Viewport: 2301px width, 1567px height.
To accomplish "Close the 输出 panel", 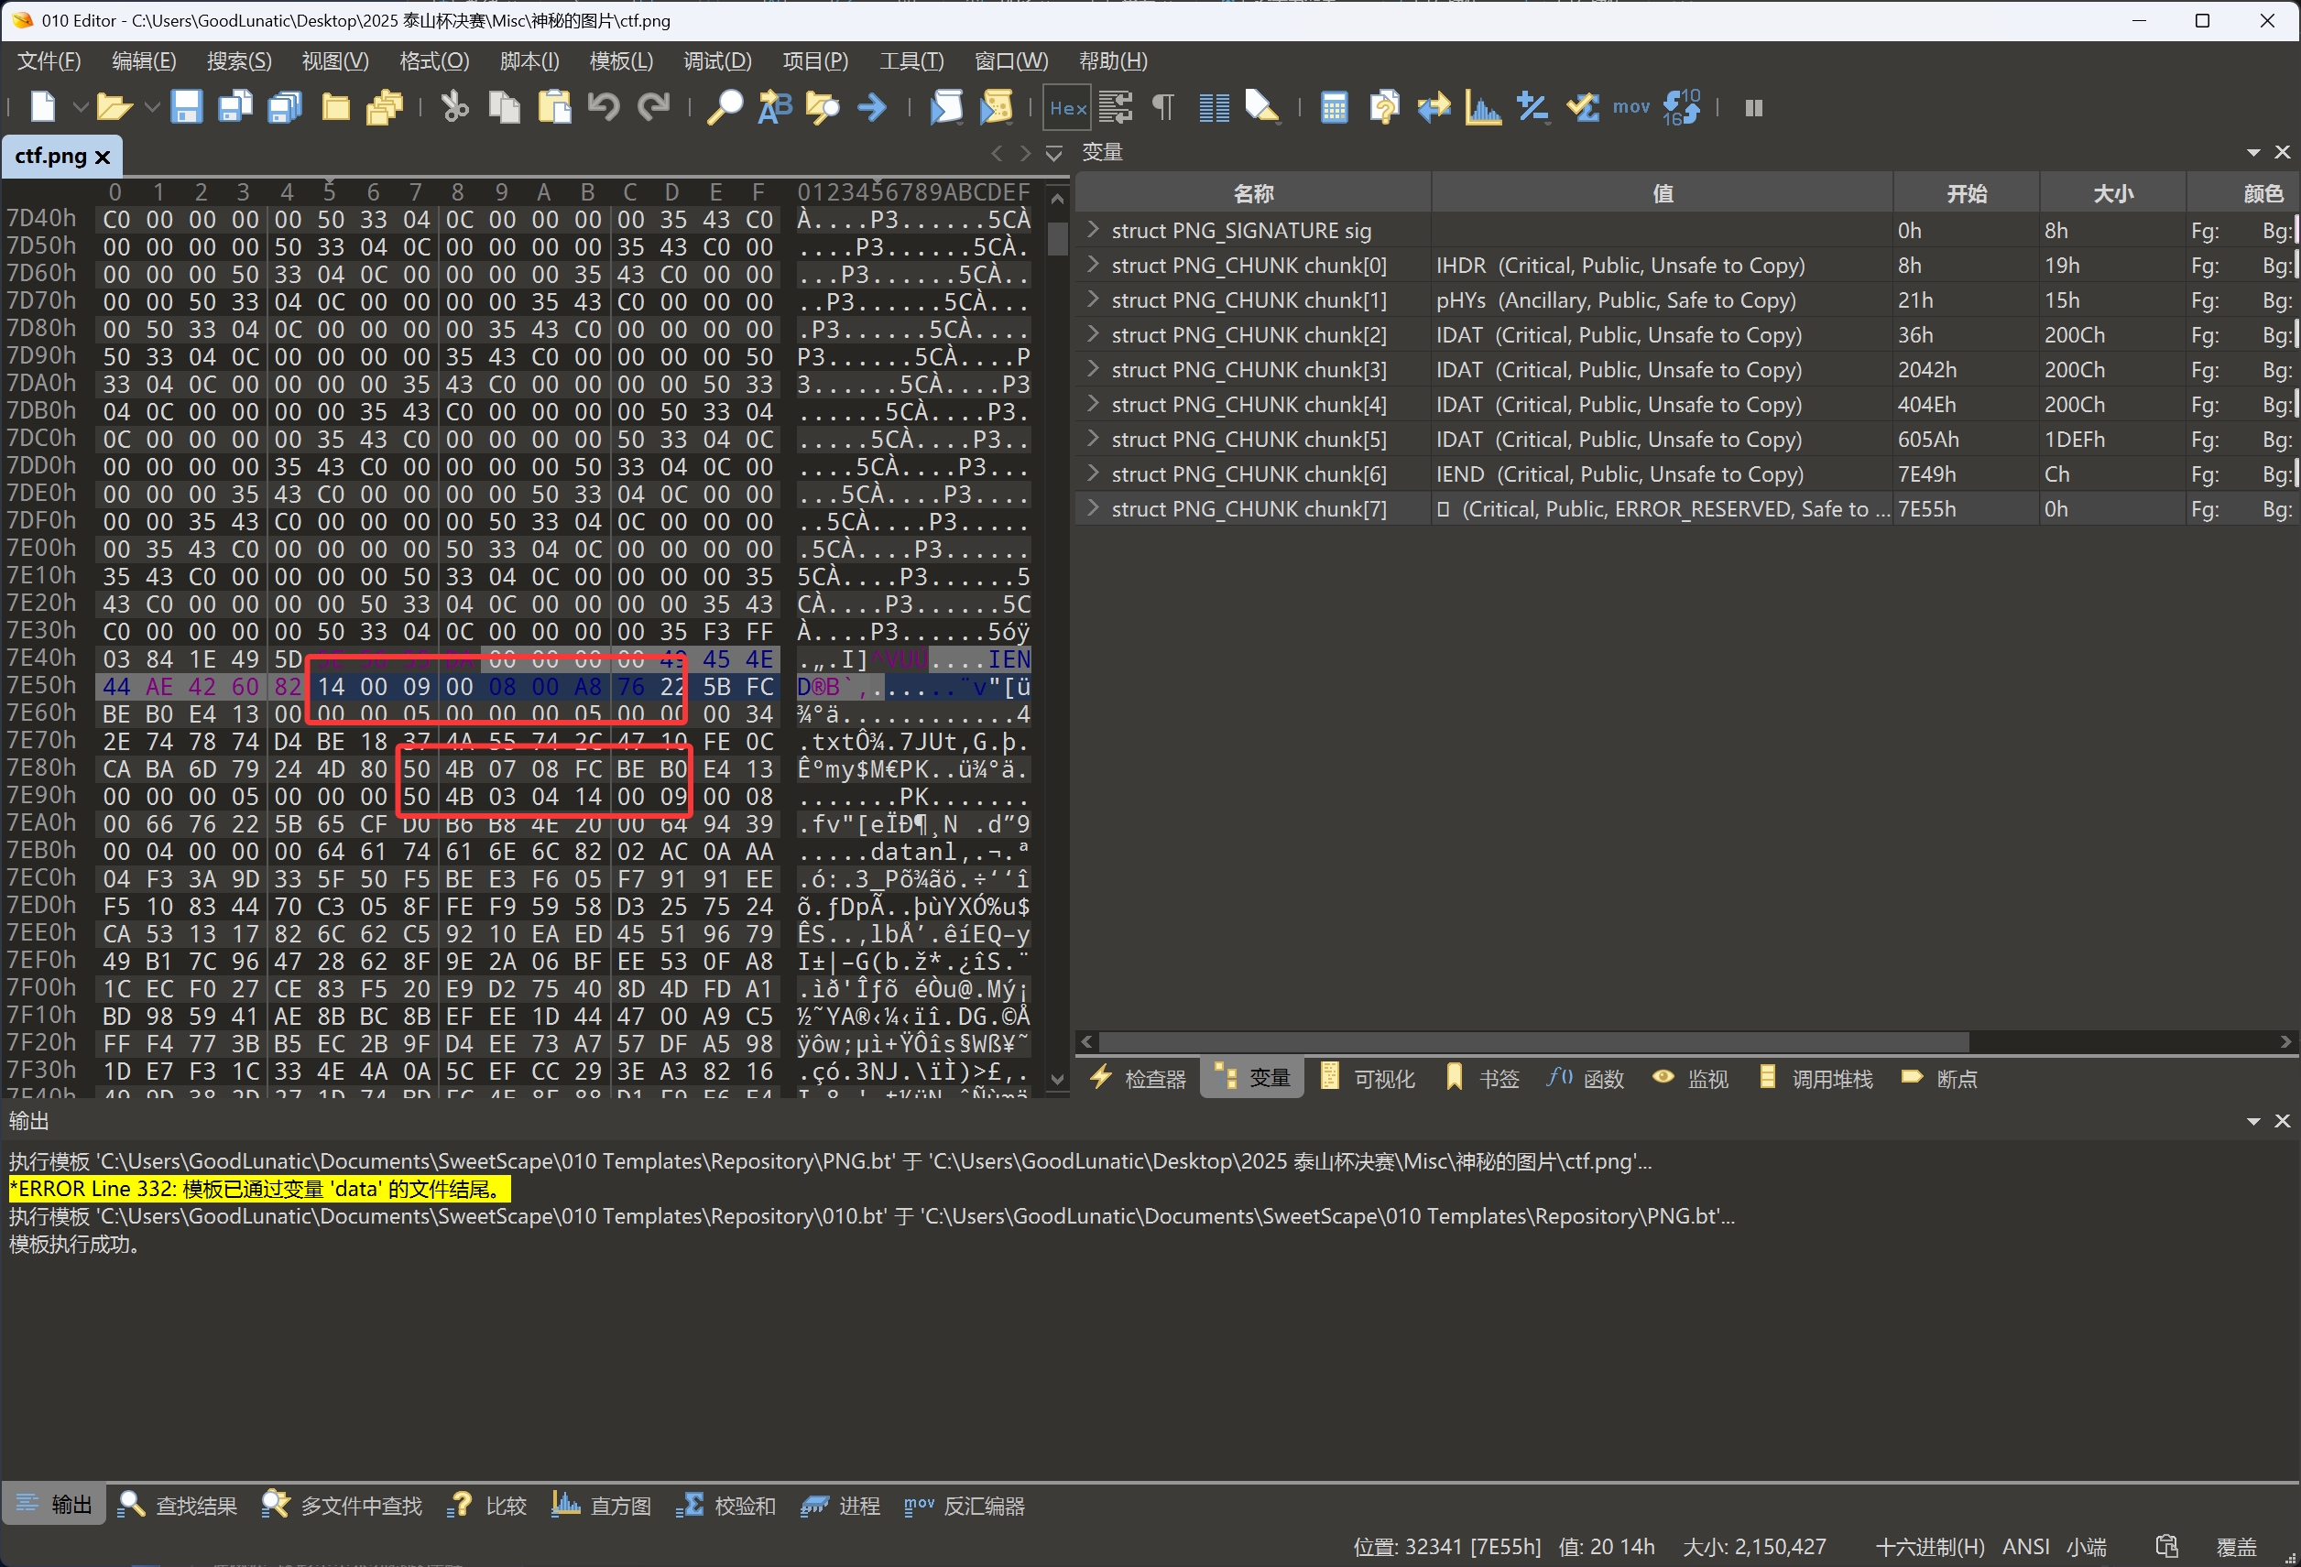I will tap(2282, 1121).
